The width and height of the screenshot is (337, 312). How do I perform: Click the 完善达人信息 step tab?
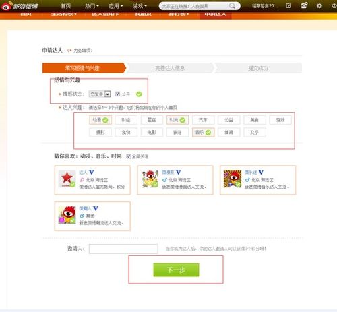click(x=170, y=68)
